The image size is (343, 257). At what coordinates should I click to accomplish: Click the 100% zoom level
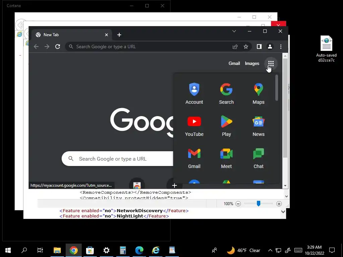(228, 204)
